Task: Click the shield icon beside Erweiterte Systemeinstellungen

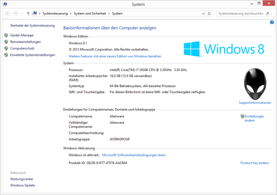Action: [x=6, y=55]
